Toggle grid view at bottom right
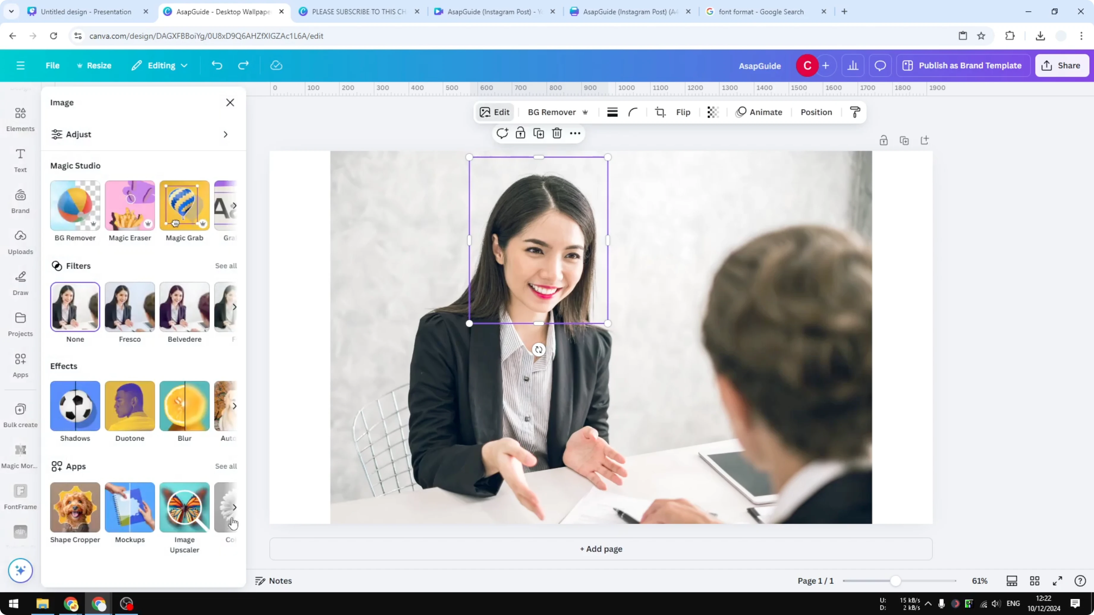The image size is (1094, 615). click(1035, 581)
